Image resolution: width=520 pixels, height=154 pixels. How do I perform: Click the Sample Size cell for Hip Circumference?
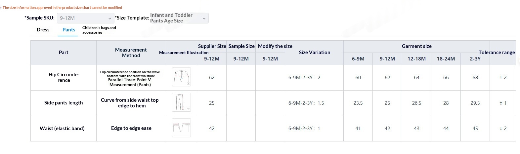click(241, 78)
